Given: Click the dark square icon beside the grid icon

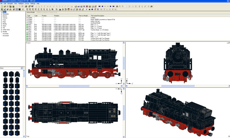Looking at the screenshot, I should point(20,9).
